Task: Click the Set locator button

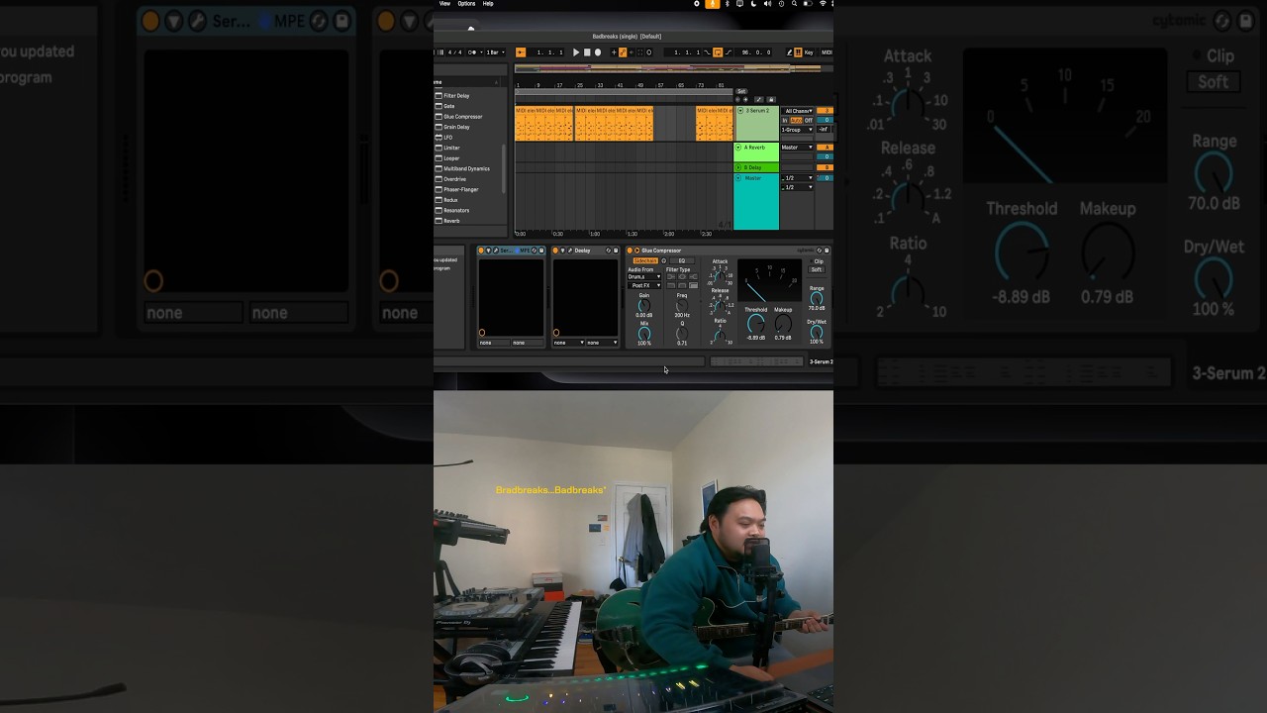Action: point(741,91)
